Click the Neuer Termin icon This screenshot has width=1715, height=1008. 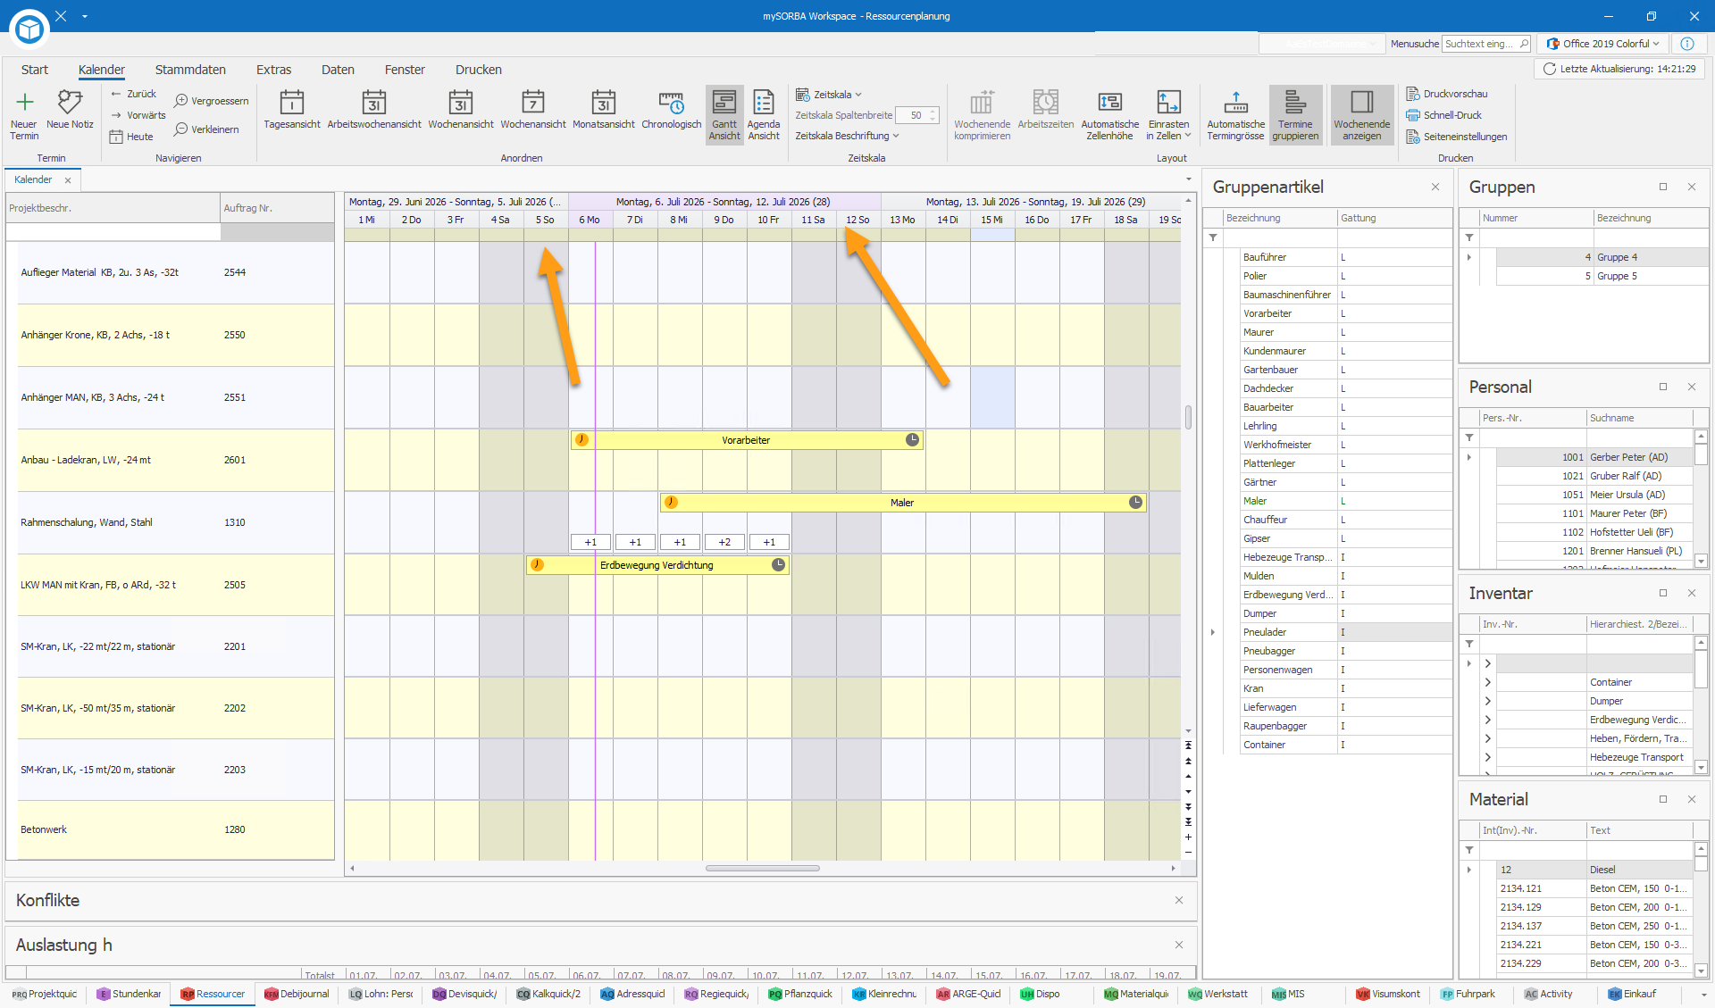24,103
